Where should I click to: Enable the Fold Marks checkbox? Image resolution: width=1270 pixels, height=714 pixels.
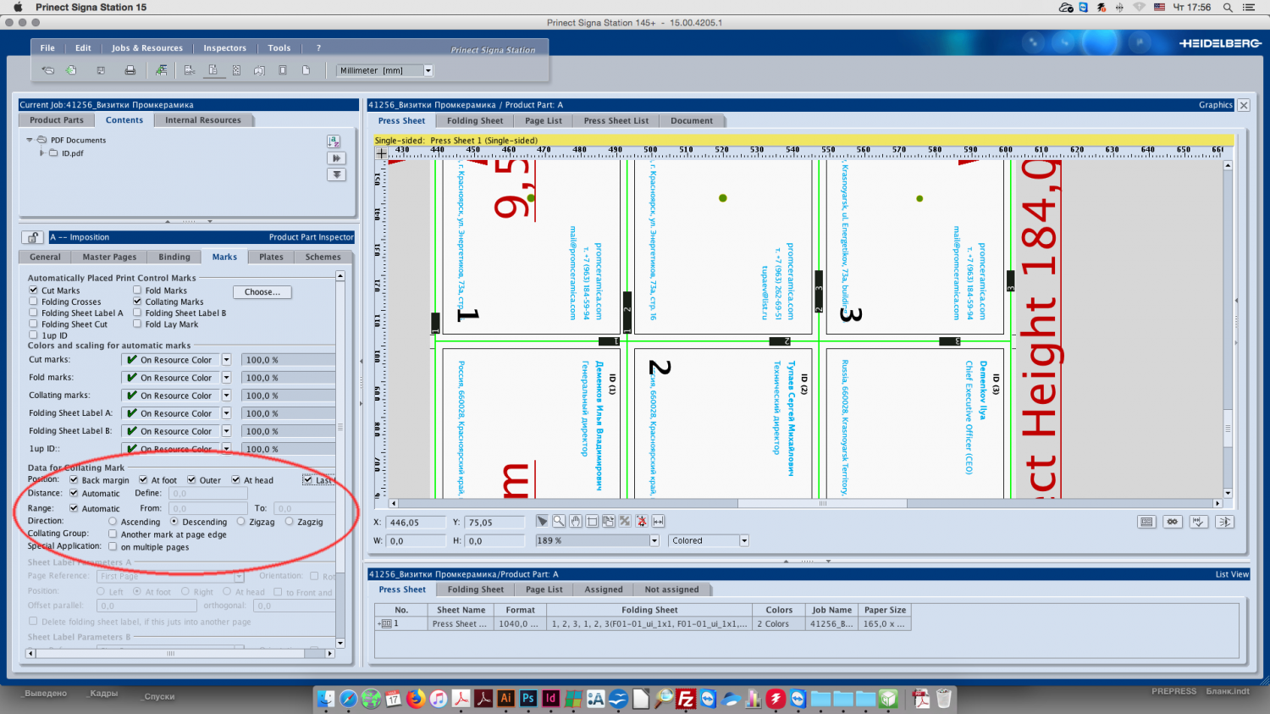pyautogui.click(x=137, y=291)
